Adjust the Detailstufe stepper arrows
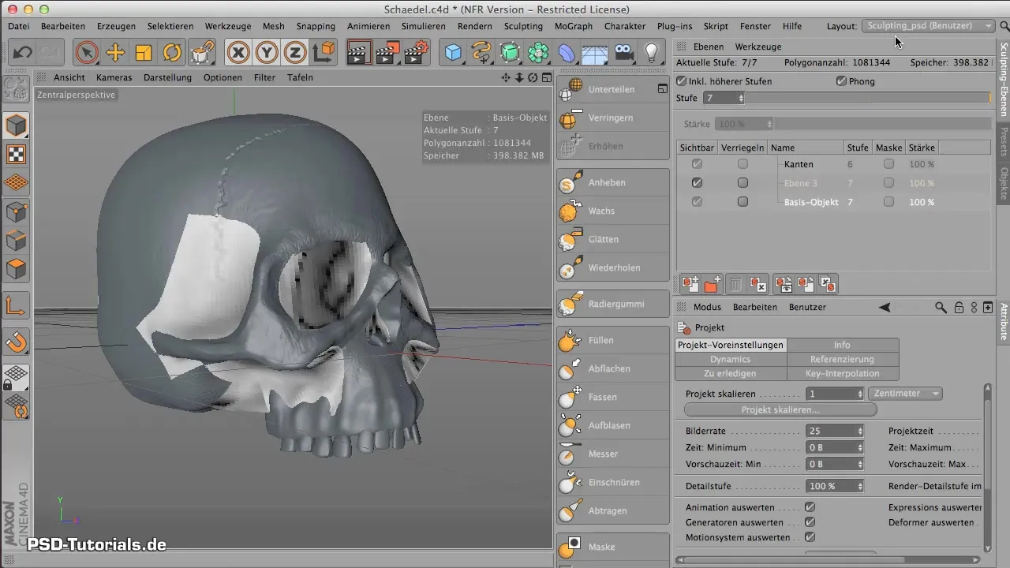Viewport: 1010px width, 568px height. point(860,486)
